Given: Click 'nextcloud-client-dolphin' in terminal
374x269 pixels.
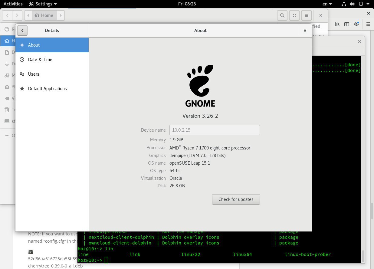Looking at the screenshot, I should coord(121,237).
